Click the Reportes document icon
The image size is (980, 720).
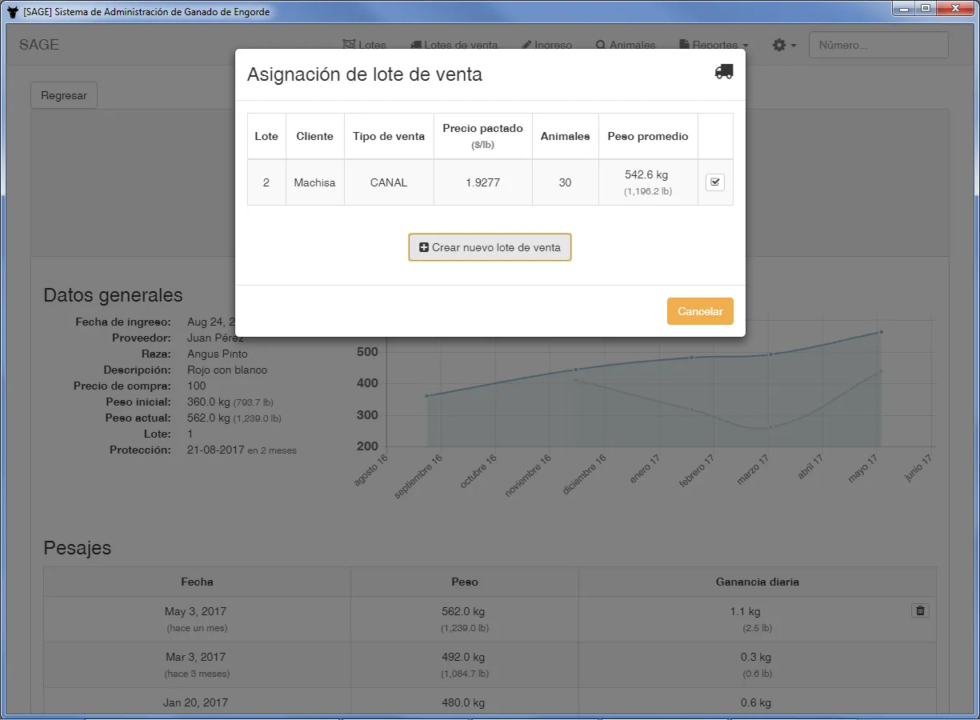click(684, 45)
